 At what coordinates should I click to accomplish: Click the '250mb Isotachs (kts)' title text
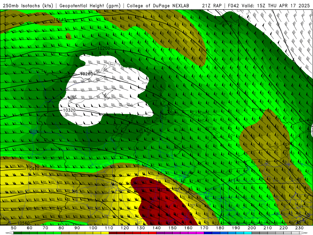tap(28, 5)
